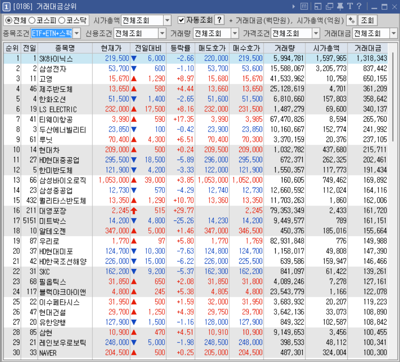Select the 전체 radio button
The width and height of the screenshot is (400, 362).
pos(9,20)
